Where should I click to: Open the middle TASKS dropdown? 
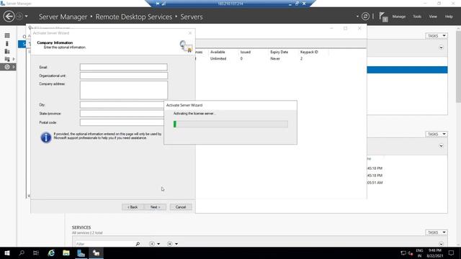point(437,134)
